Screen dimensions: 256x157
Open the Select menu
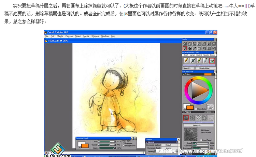coord(78,36)
